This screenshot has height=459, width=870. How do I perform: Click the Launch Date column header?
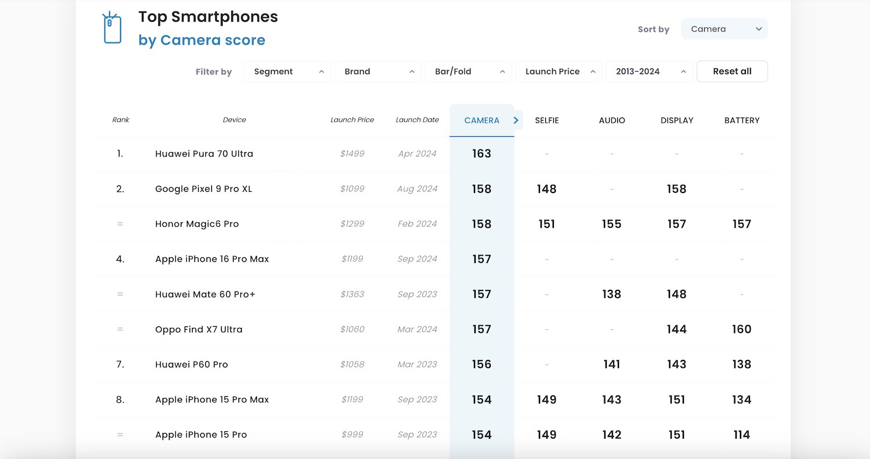417,120
